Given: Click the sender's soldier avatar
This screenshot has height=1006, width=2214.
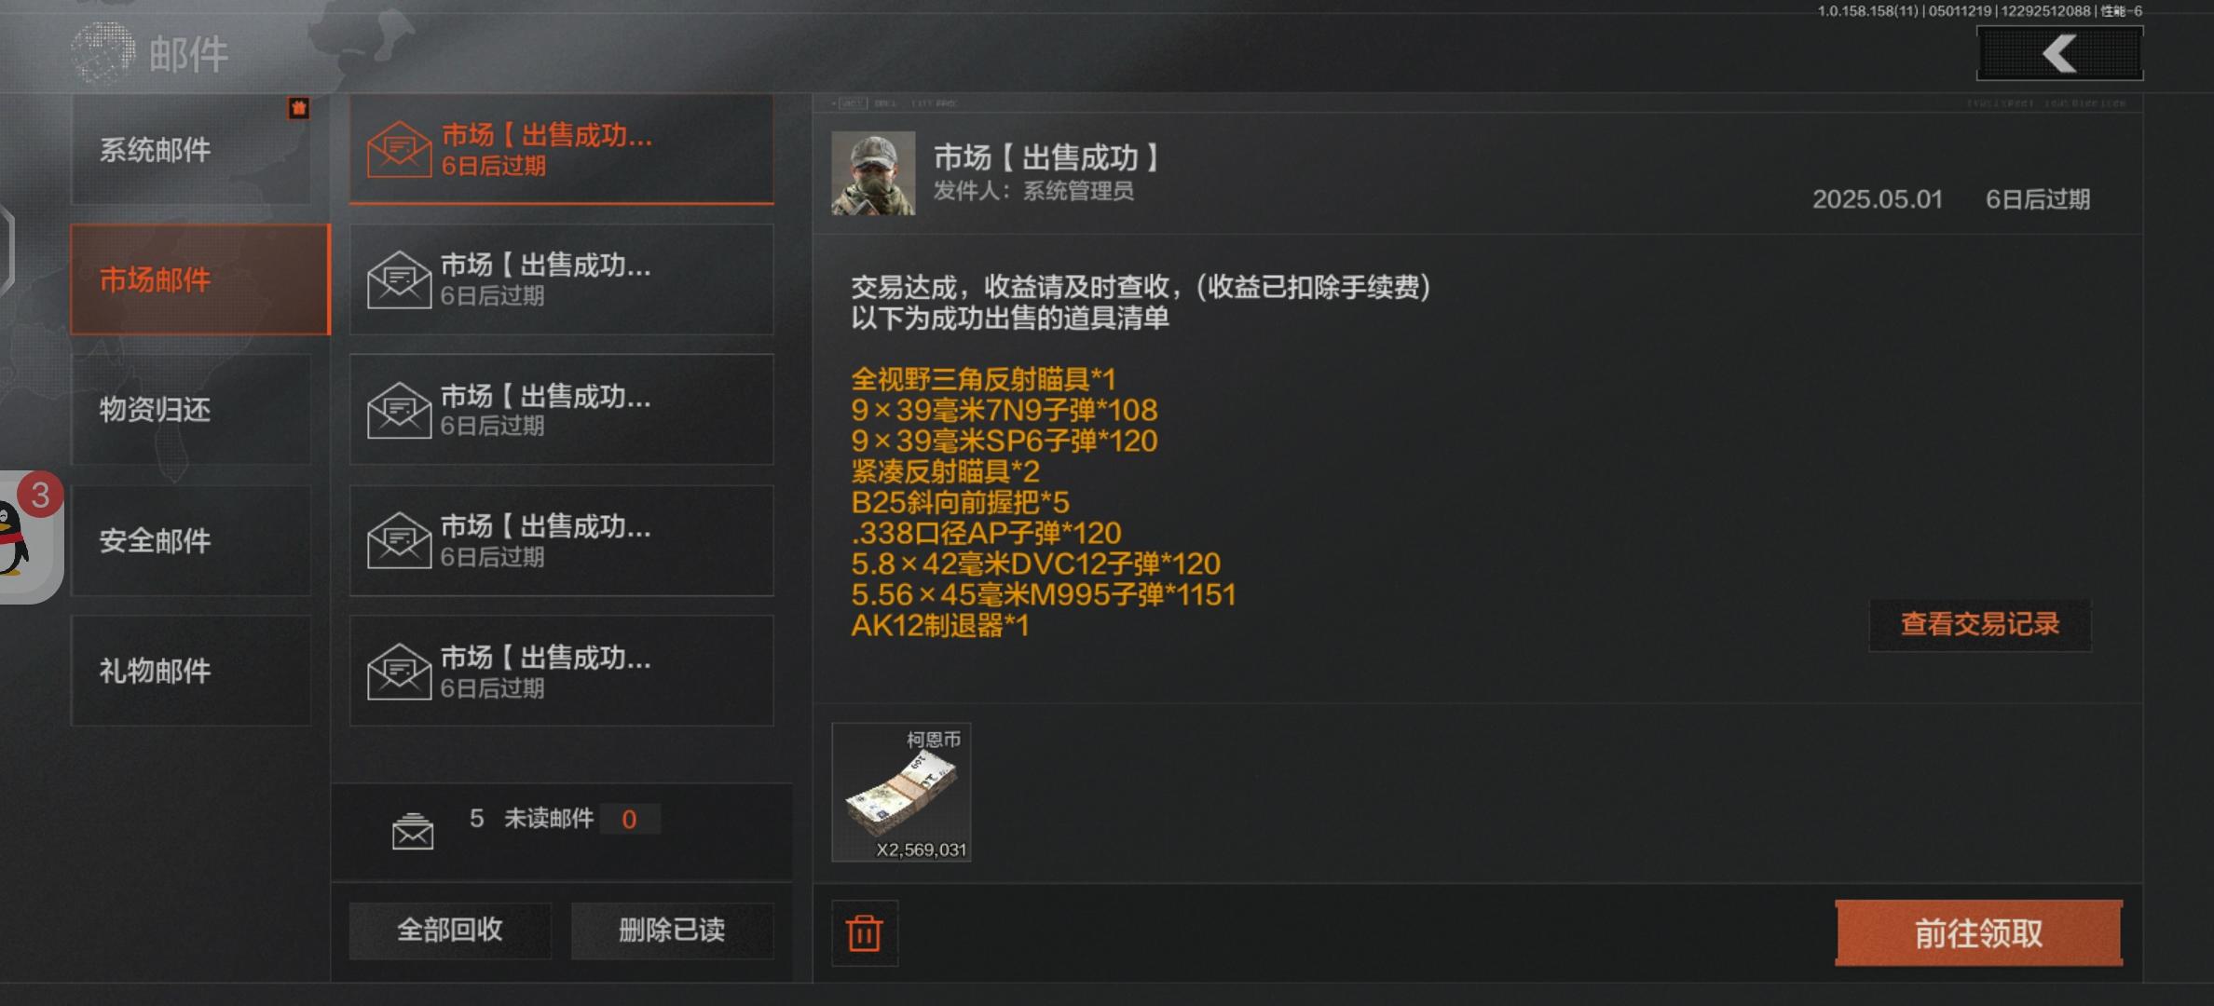Looking at the screenshot, I should 873,173.
